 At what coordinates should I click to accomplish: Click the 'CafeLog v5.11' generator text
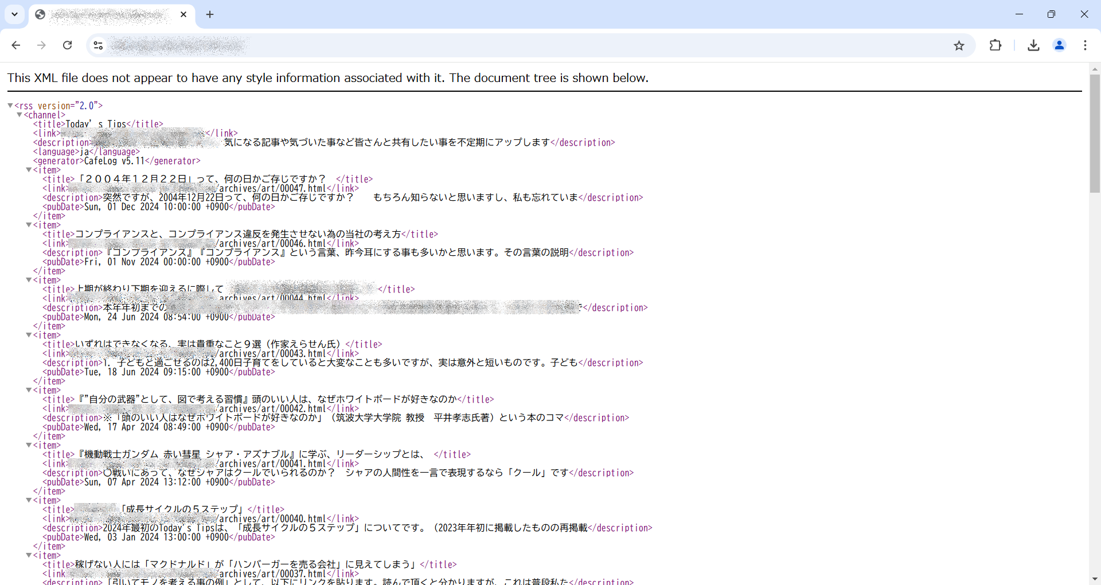point(115,161)
